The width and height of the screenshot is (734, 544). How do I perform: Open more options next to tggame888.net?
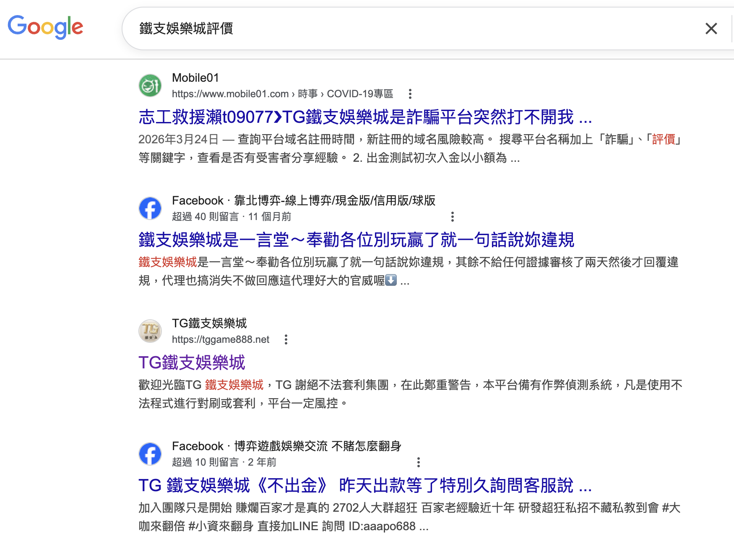click(x=286, y=339)
